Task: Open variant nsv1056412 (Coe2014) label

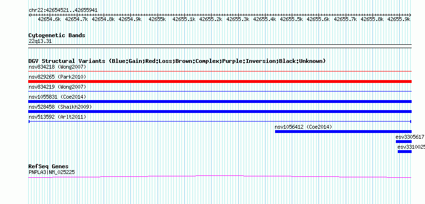Action: coord(303,127)
